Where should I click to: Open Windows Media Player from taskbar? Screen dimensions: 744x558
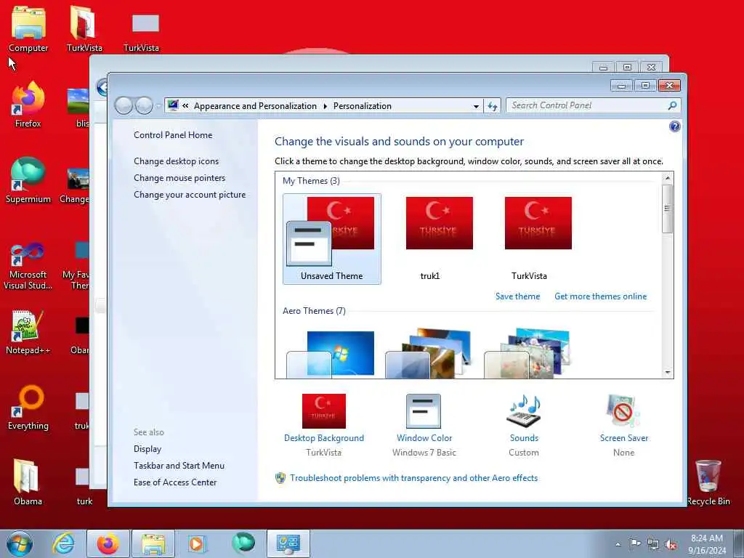pos(196,543)
